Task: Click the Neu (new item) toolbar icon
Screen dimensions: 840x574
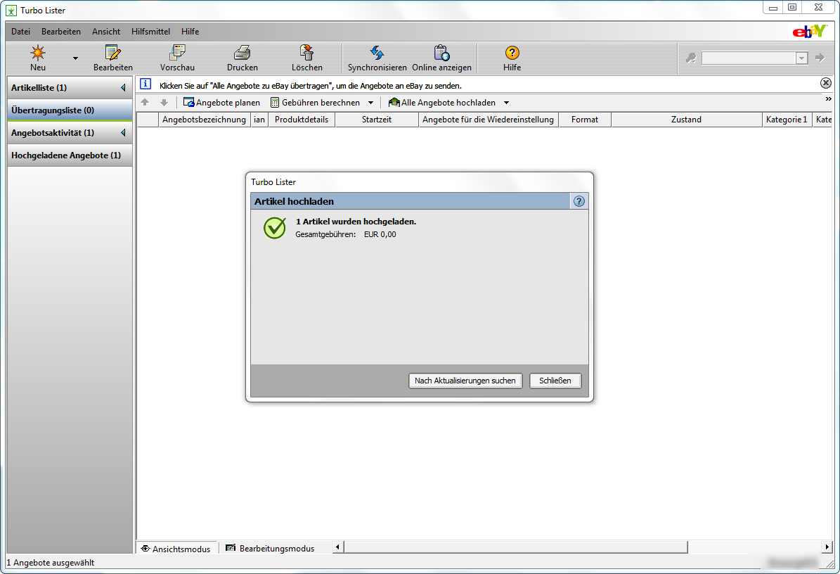Action: (x=38, y=53)
